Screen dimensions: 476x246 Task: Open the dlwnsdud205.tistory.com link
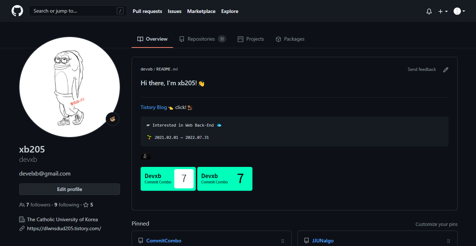pos(64,228)
